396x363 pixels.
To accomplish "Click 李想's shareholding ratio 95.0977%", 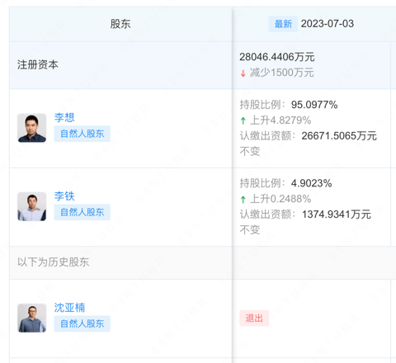I will [314, 105].
